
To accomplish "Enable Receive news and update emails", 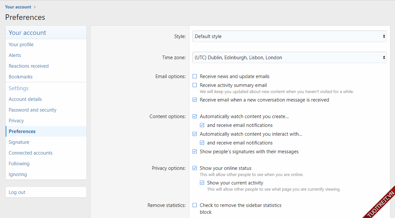I will click(195, 76).
